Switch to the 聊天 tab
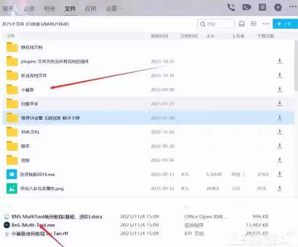 pyautogui.click(x=8, y=8)
